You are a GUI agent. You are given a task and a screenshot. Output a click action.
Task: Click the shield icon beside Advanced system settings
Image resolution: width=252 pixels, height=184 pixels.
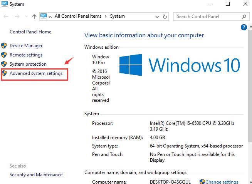[x=4, y=73]
